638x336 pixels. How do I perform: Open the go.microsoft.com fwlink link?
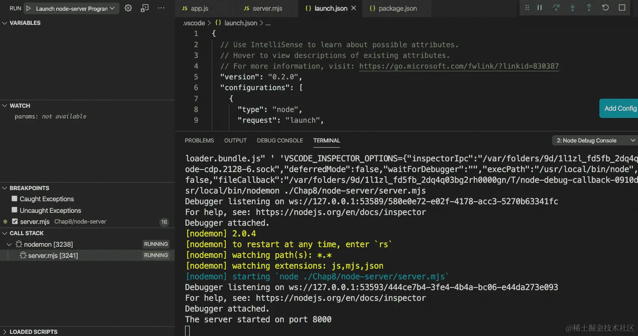click(x=459, y=66)
